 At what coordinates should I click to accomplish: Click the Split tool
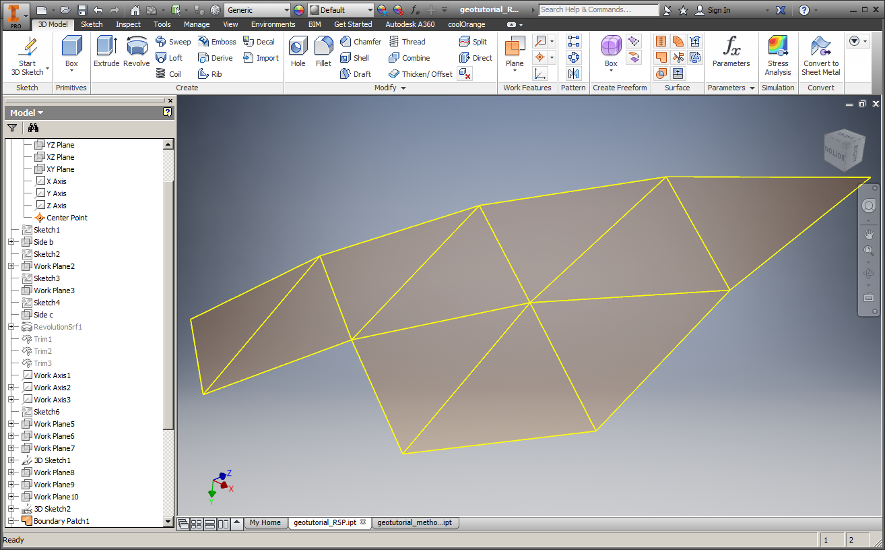pyautogui.click(x=473, y=42)
